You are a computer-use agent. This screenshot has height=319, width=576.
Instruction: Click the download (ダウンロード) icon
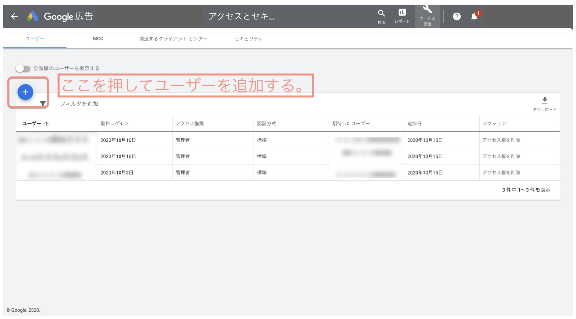(544, 100)
